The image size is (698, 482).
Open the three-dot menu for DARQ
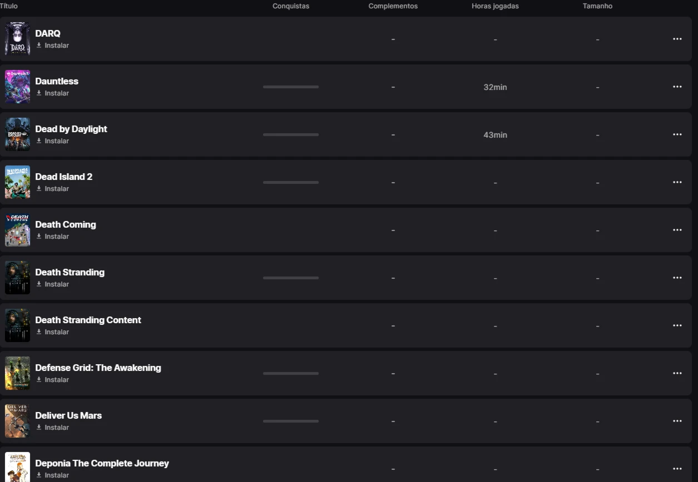(677, 39)
